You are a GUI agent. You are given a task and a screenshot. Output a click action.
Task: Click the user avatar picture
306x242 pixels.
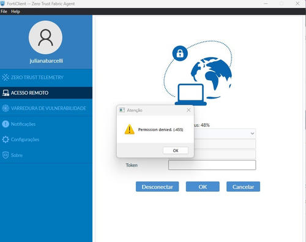tap(45, 37)
